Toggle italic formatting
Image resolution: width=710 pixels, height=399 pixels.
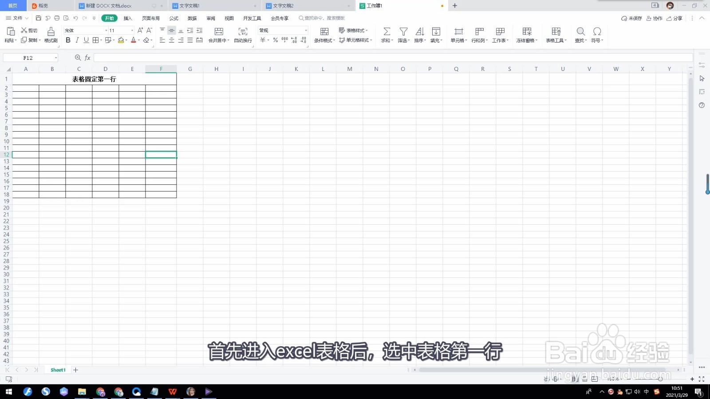pos(76,40)
